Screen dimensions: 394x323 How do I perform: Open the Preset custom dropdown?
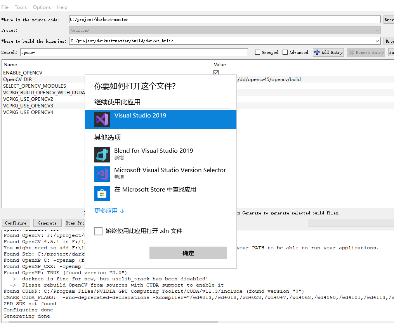pos(225,30)
